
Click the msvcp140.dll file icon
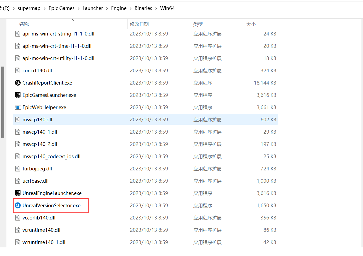pos(18,120)
